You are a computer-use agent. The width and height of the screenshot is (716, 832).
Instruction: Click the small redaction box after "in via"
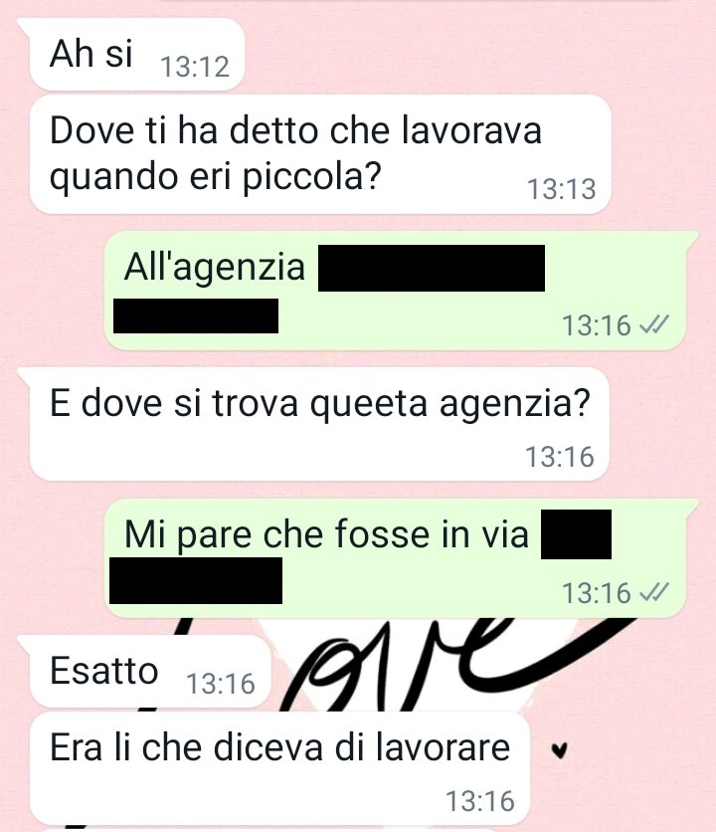pyautogui.click(x=576, y=534)
